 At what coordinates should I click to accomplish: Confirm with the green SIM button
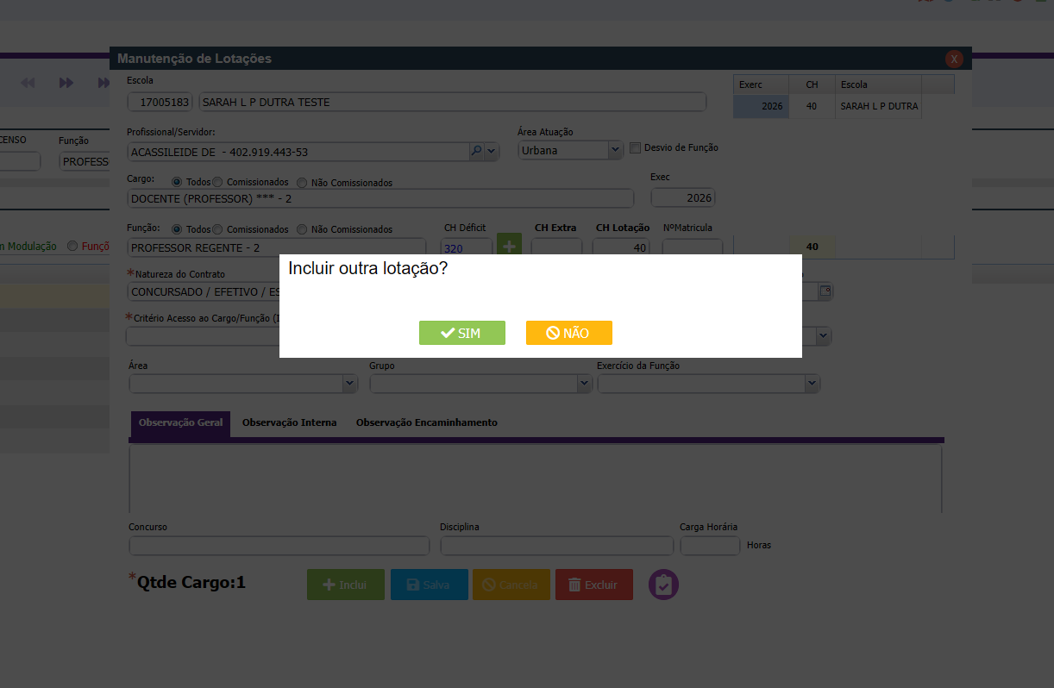(x=461, y=333)
